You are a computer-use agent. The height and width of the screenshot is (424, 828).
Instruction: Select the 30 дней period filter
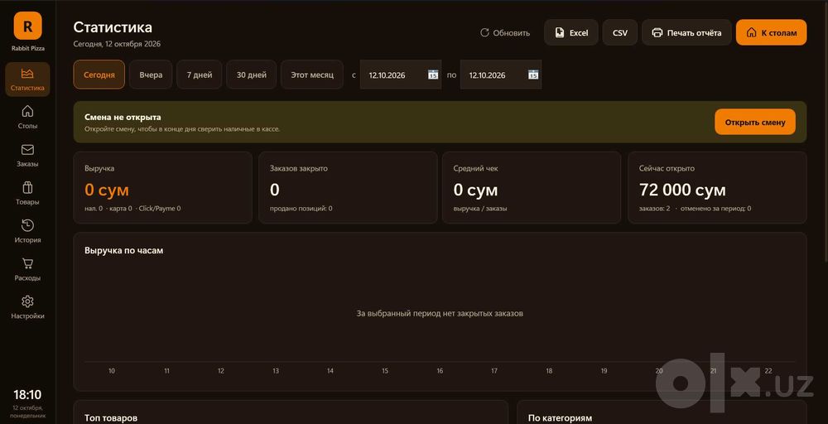click(x=252, y=75)
